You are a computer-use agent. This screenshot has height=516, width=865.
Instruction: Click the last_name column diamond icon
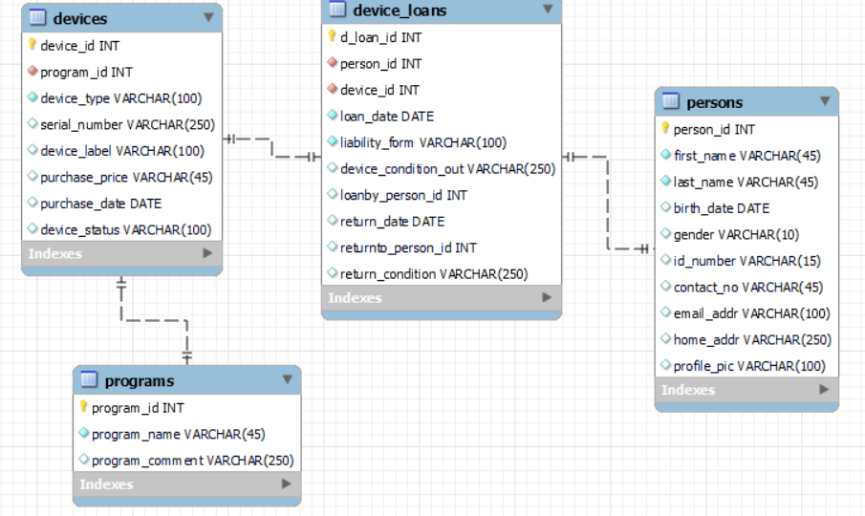click(666, 181)
